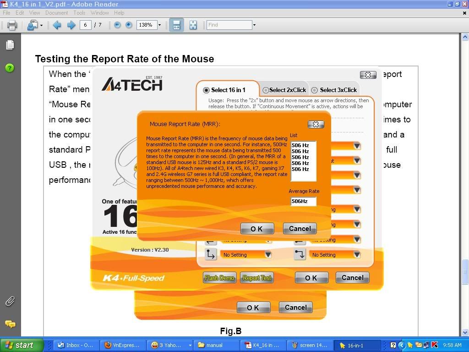Open the Pages panel icon in left sidebar
Image resolution: width=469 pixels, height=352 pixels.
(x=10, y=45)
